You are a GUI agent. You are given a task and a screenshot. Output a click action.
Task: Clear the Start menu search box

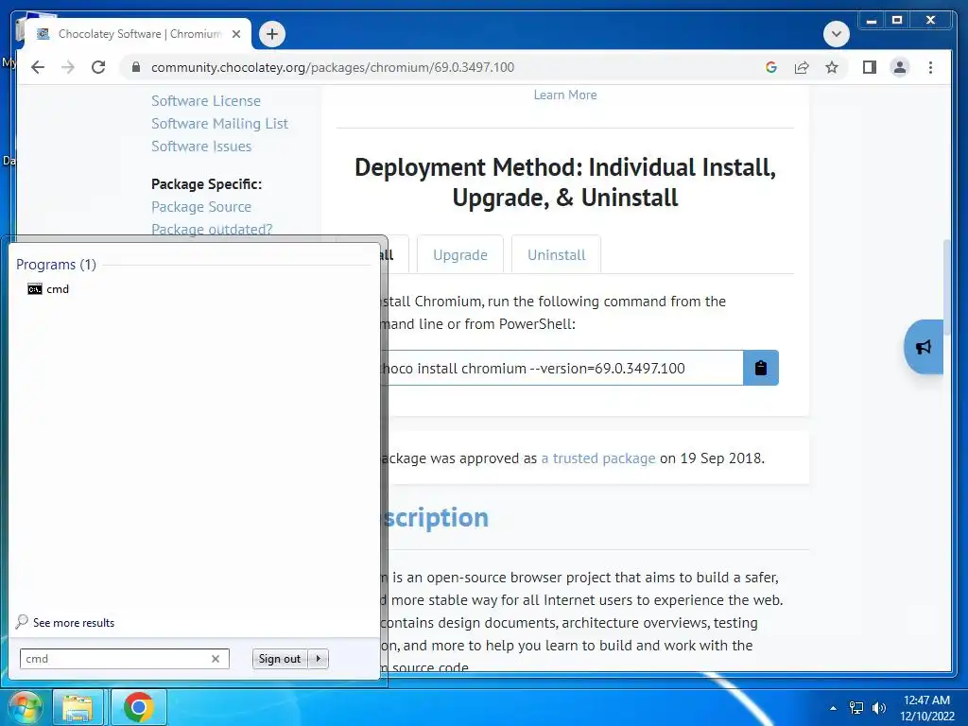coord(216,659)
